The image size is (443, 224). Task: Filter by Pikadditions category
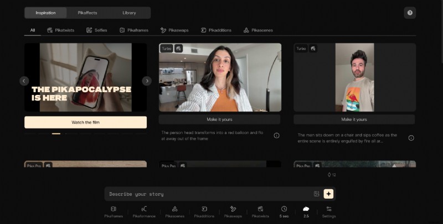(216, 30)
